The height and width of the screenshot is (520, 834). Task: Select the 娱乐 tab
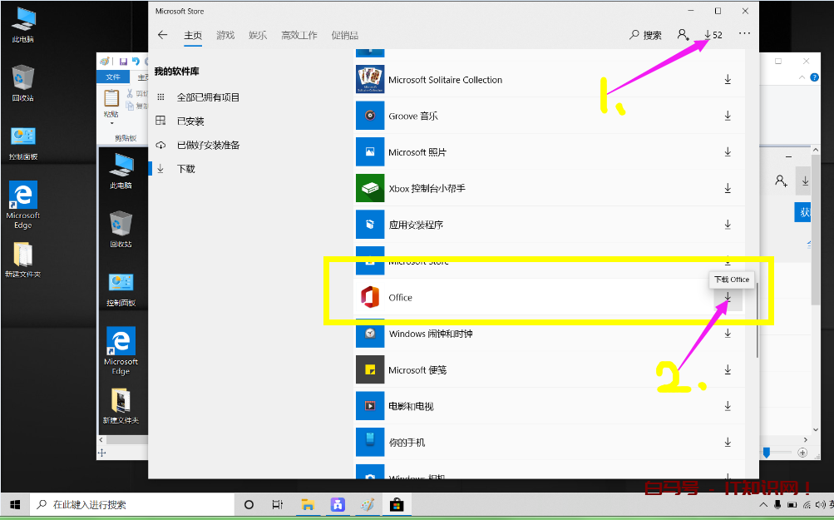tap(258, 36)
